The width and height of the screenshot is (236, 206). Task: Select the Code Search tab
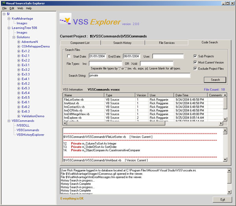[x=210, y=42]
